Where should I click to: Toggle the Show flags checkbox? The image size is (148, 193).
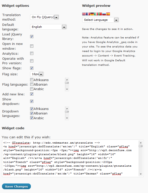click(32, 68)
